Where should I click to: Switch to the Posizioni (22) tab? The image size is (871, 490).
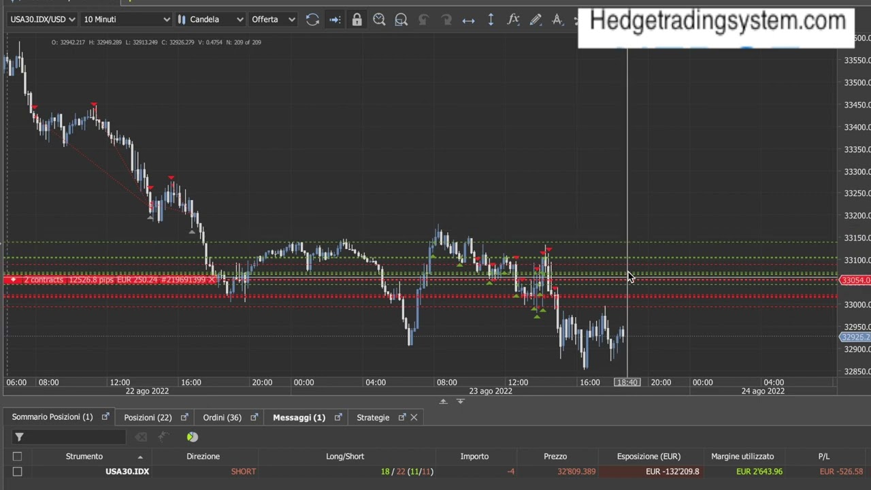point(148,417)
